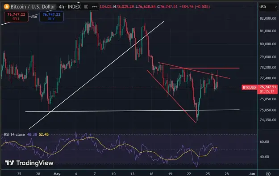Click the 76,747.51 current price axis label
279x176 pixels.
click(x=267, y=87)
